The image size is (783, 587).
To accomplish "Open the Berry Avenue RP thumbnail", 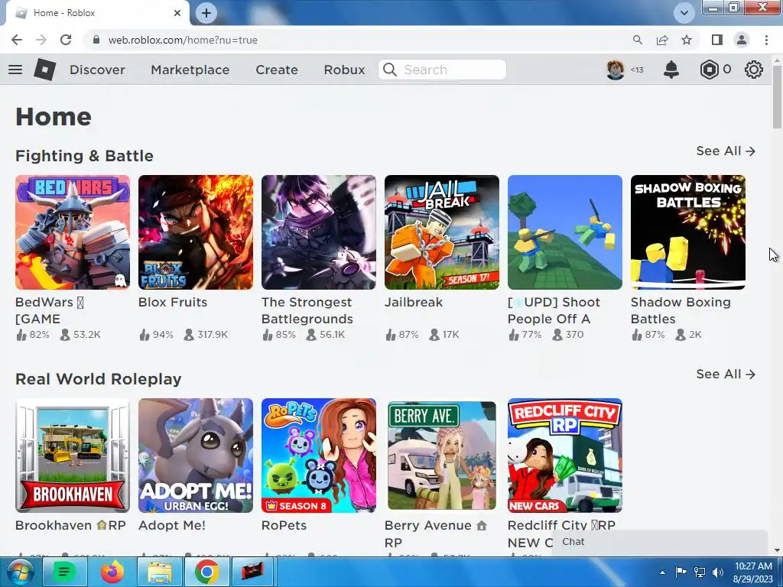I will point(442,456).
